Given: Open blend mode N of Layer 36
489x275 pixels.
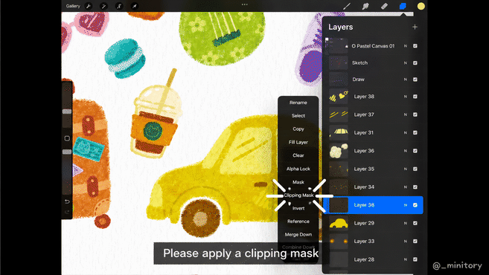Looking at the screenshot, I should coord(406,151).
